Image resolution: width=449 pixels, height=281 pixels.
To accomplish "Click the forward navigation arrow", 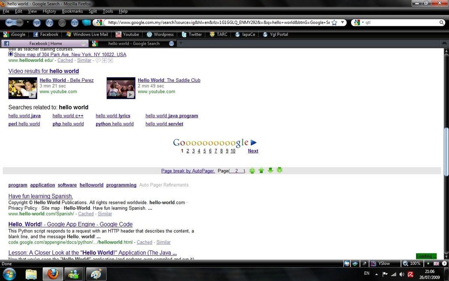I will tap(19, 22).
